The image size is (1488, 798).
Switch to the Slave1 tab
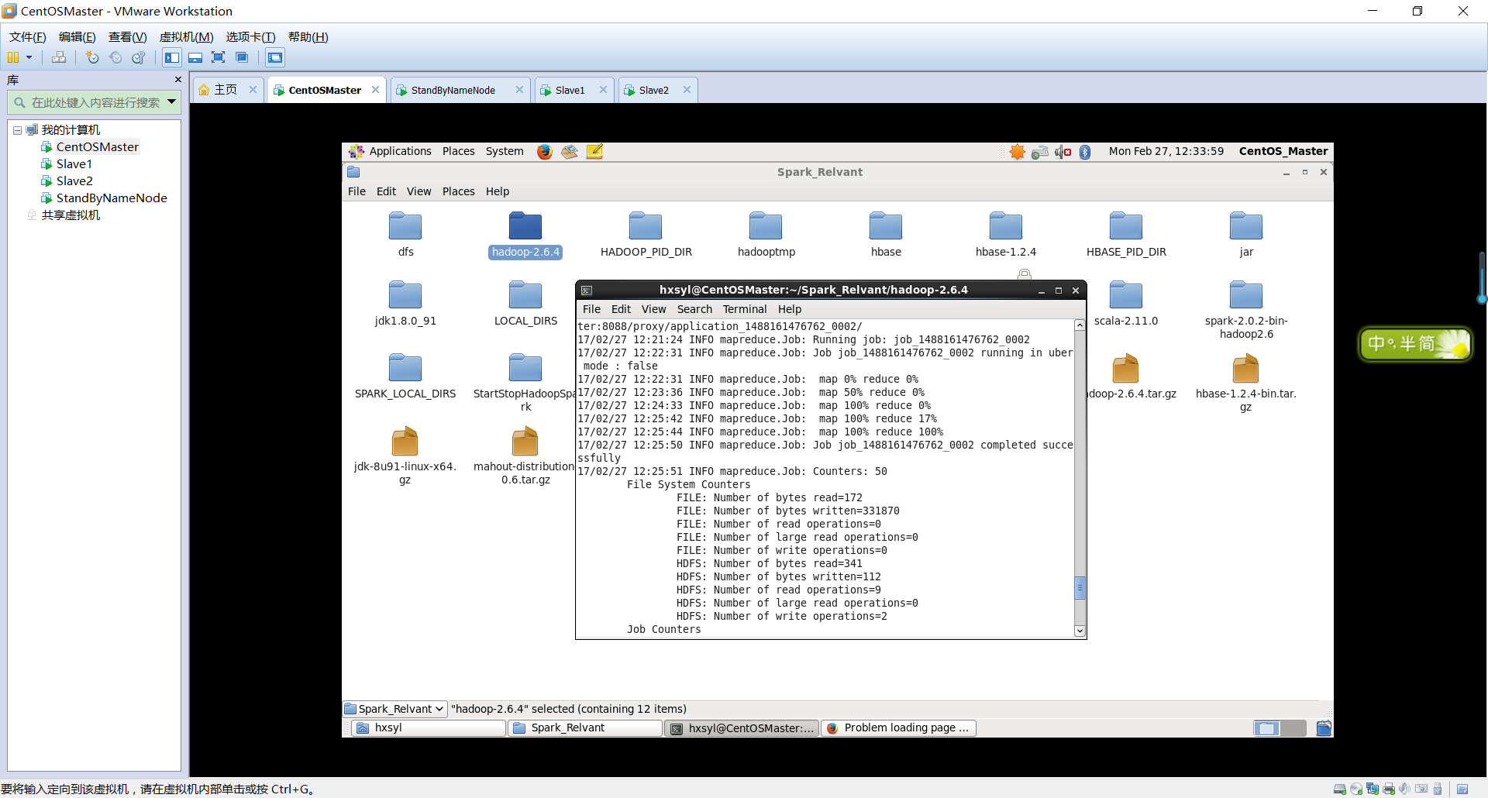(x=570, y=91)
